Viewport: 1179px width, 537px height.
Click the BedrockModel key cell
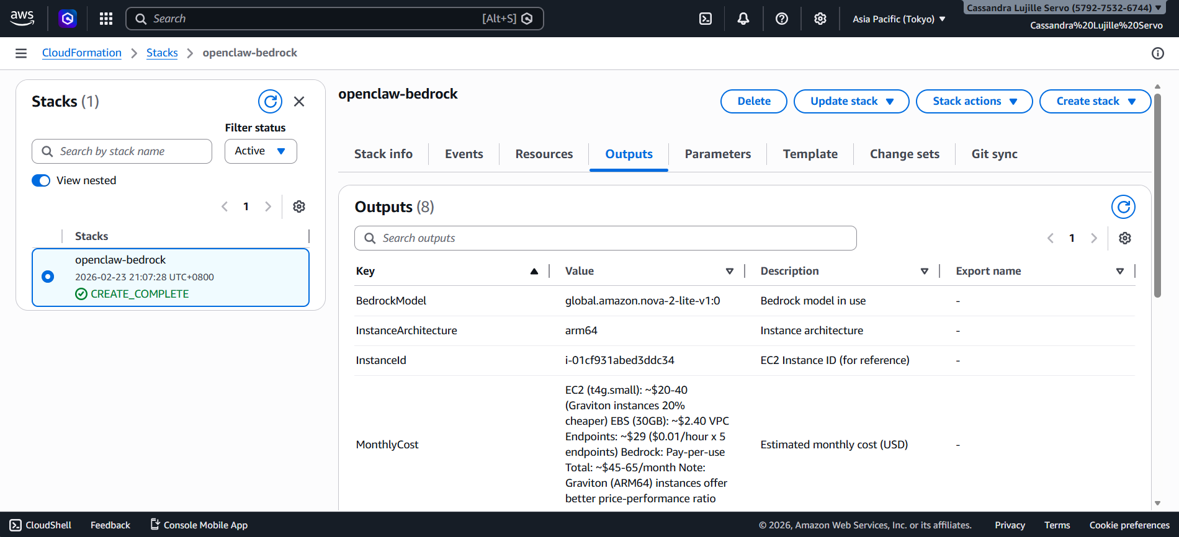tap(391, 301)
